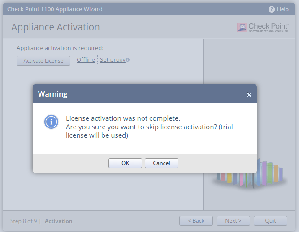299x232 pixels.
Task: Click the 'Appliance Activation' heading
Action: pyautogui.click(x=56, y=27)
